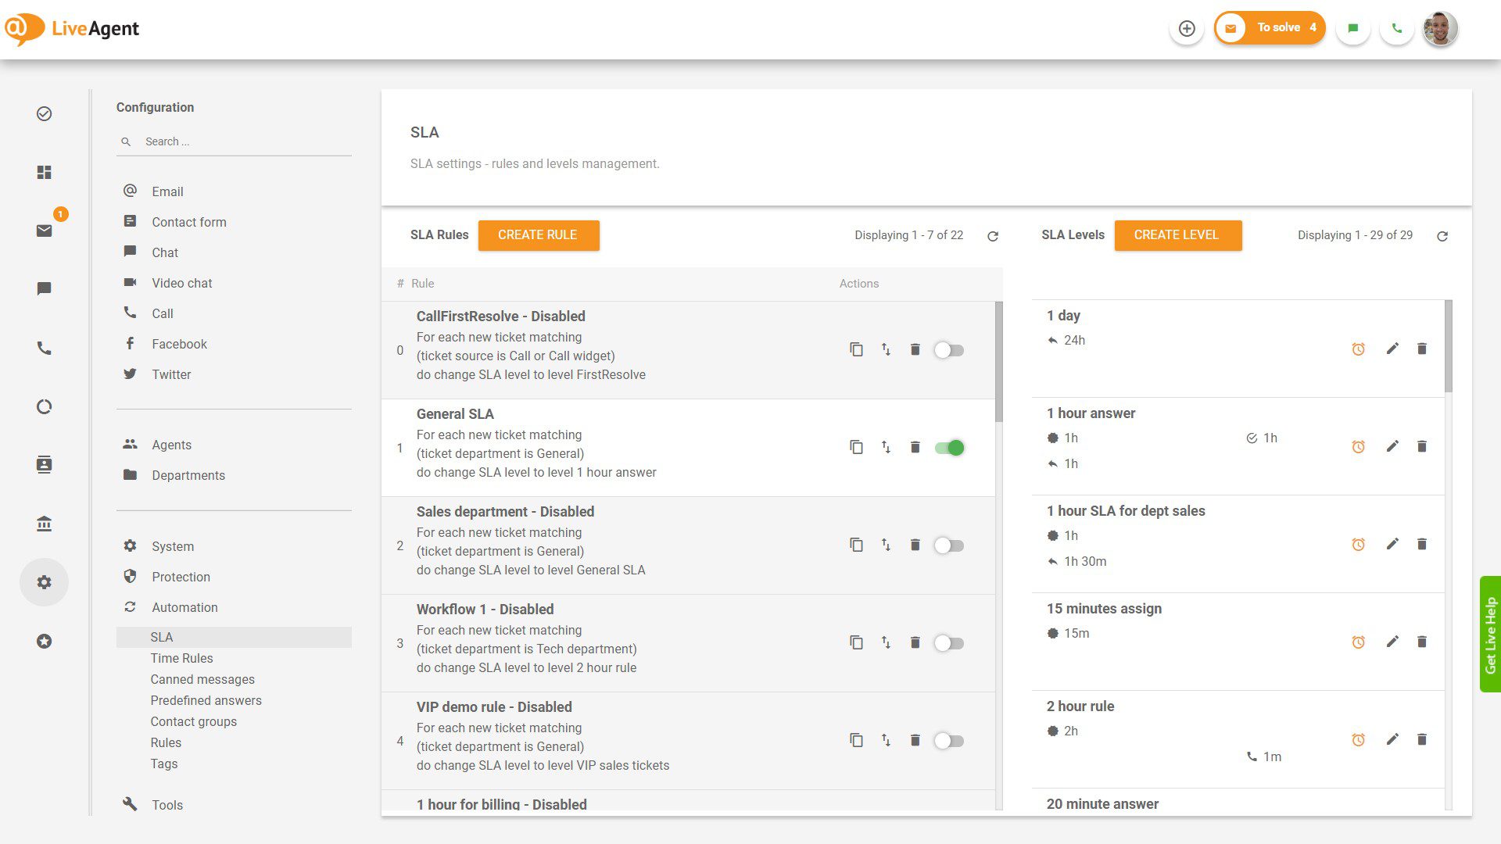
Task: Open escalation alarm settings for '2 hour rule'
Action: point(1359,739)
